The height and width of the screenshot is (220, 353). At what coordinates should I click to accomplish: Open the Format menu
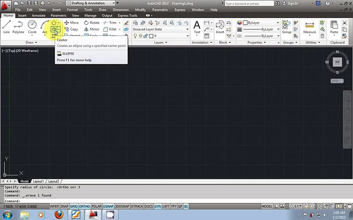coord(72,10)
